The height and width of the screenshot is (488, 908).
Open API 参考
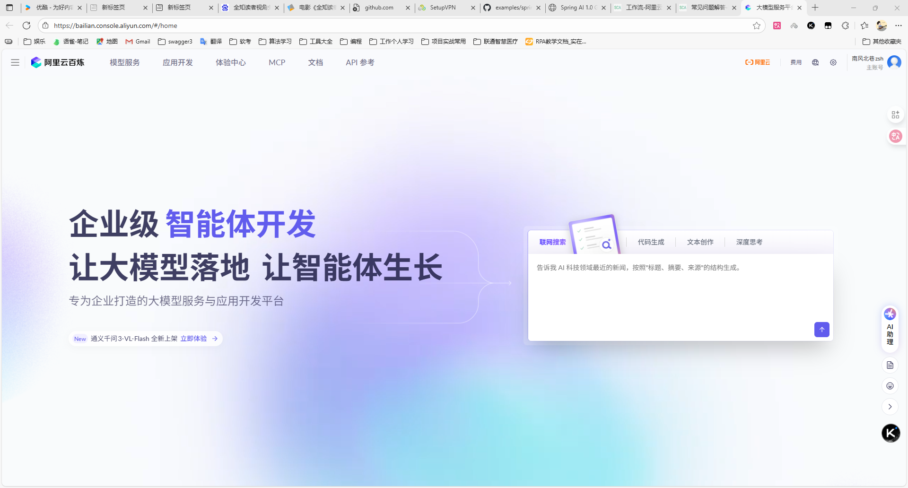click(360, 62)
